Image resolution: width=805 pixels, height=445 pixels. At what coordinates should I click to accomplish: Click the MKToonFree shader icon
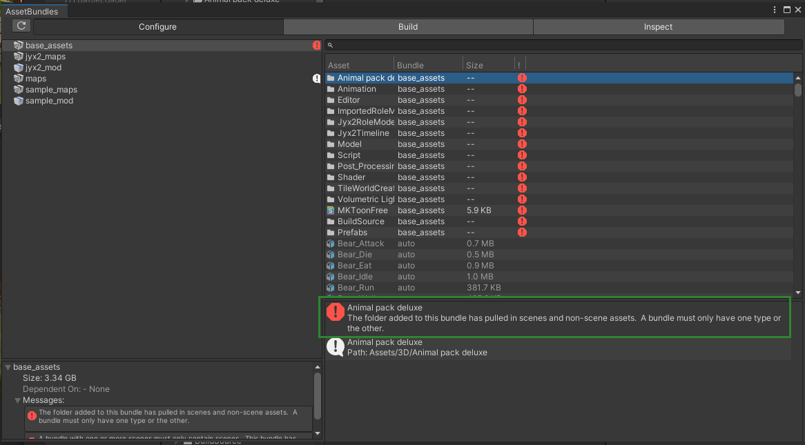(x=330, y=210)
